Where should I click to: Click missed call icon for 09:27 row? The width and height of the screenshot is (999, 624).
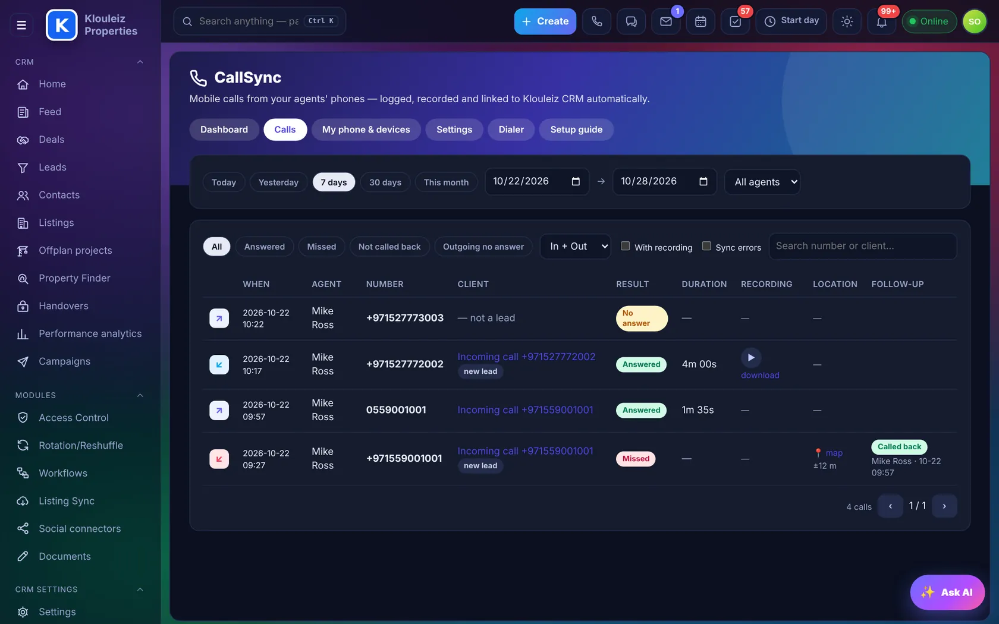219,459
